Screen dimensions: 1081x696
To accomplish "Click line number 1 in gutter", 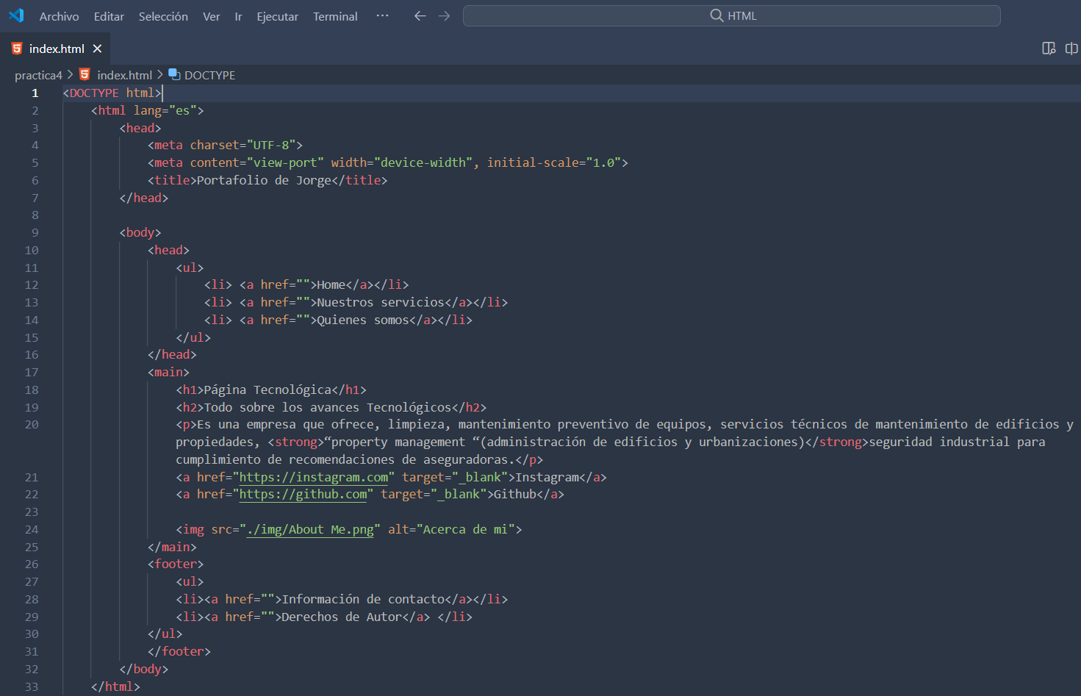I will point(35,93).
